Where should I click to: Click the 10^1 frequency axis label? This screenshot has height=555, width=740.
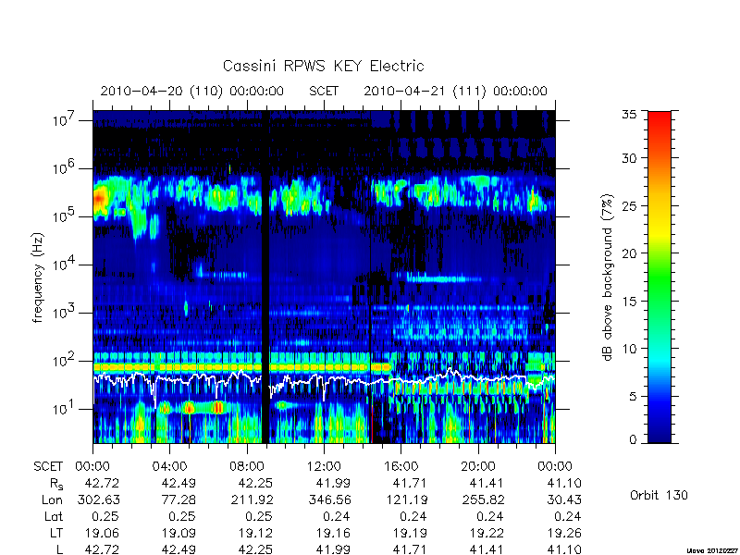pos(63,408)
